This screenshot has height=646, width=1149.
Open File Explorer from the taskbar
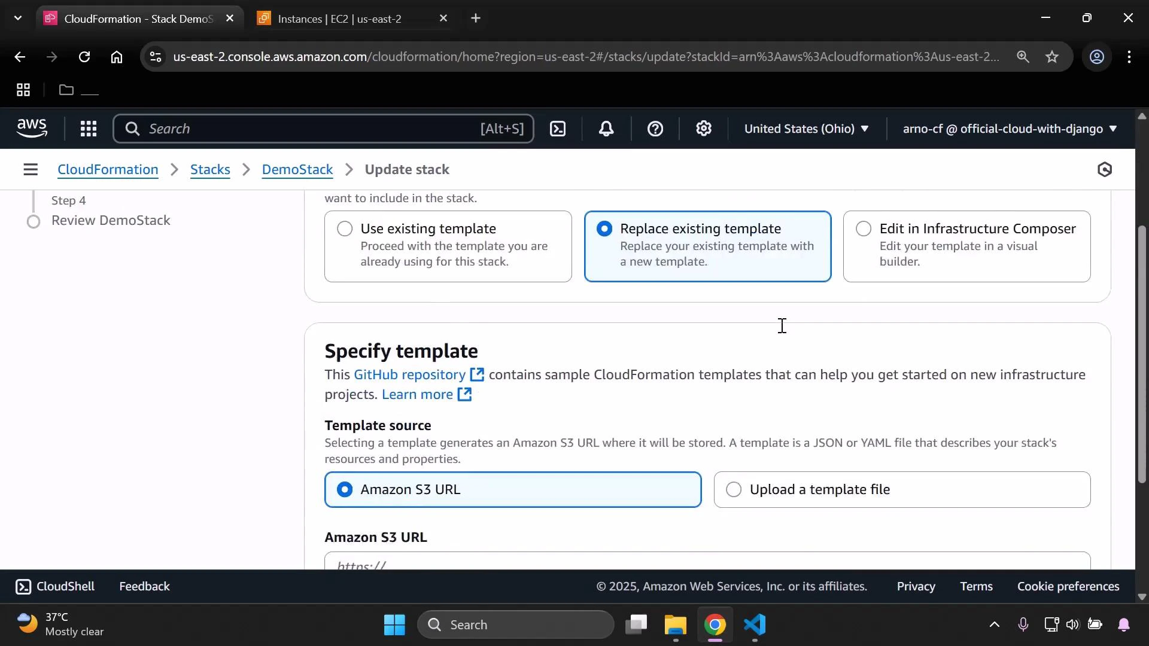coord(676,625)
